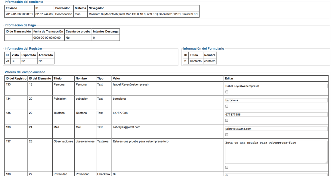Click the Nombre cell poblacion
This screenshot has width=331, height=176.
(x=82, y=99)
